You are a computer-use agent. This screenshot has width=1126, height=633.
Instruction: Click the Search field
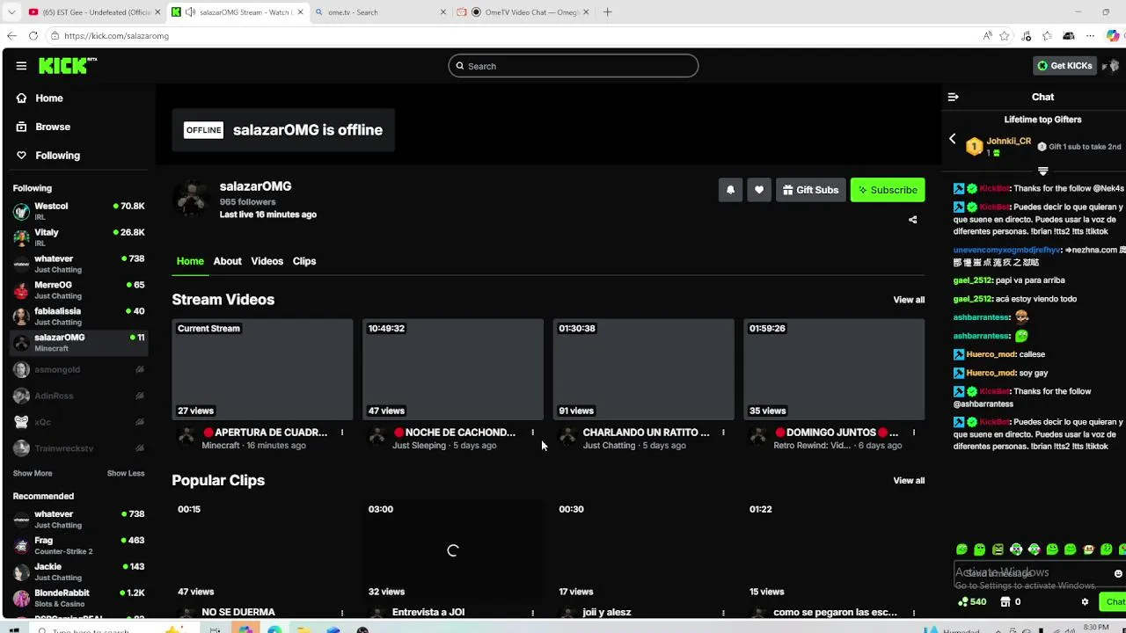[x=574, y=66]
